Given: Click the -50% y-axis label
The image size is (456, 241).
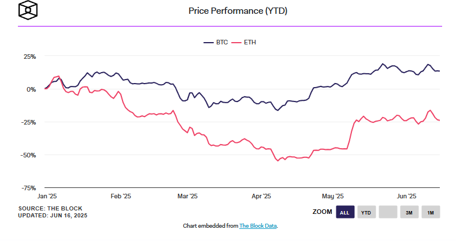Looking at the screenshot, I should pos(28,155).
